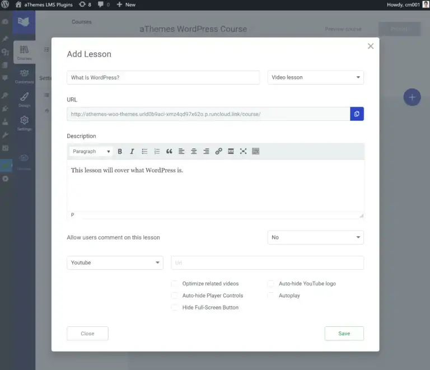The height and width of the screenshot is (370, 430).
Task: View the 8 pending updates
Action: click(85, 4)
